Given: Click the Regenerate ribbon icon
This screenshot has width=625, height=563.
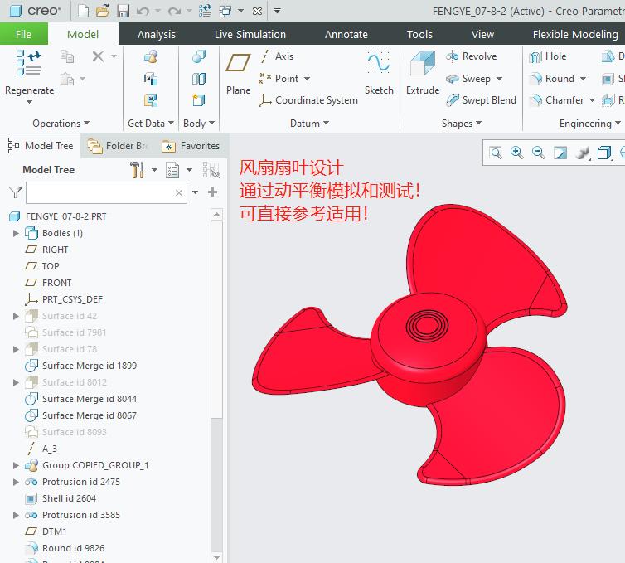Looking at the screenshot, I should click(x=29, y=62).
